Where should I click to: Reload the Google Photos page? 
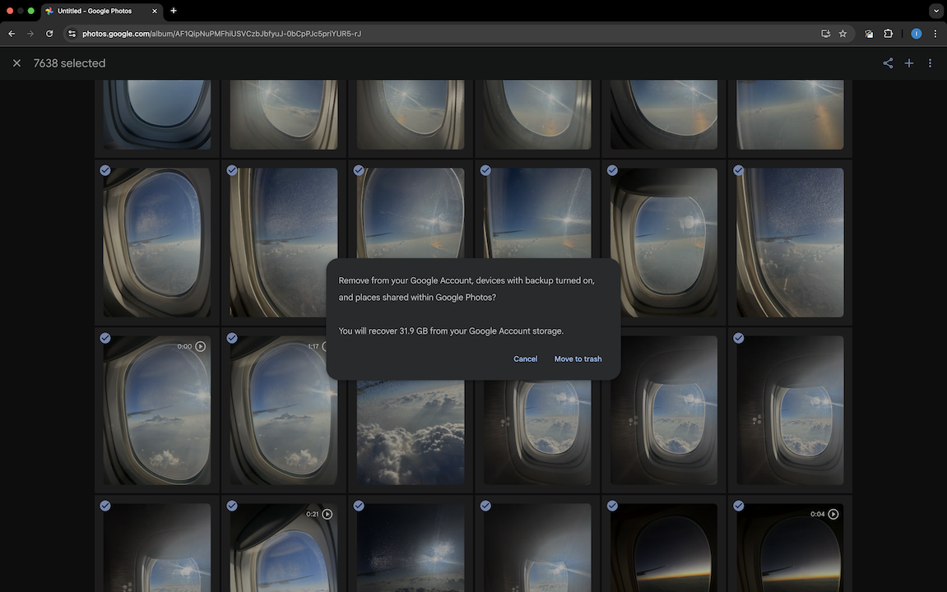tap(49, 34)
